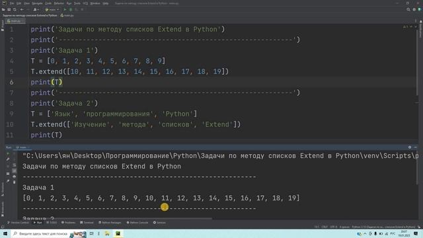The height and width of the screenshot is (238, 423).
Task: Open the Python Packages tool window
Action: pyautogui.click(x=110, y=223)
